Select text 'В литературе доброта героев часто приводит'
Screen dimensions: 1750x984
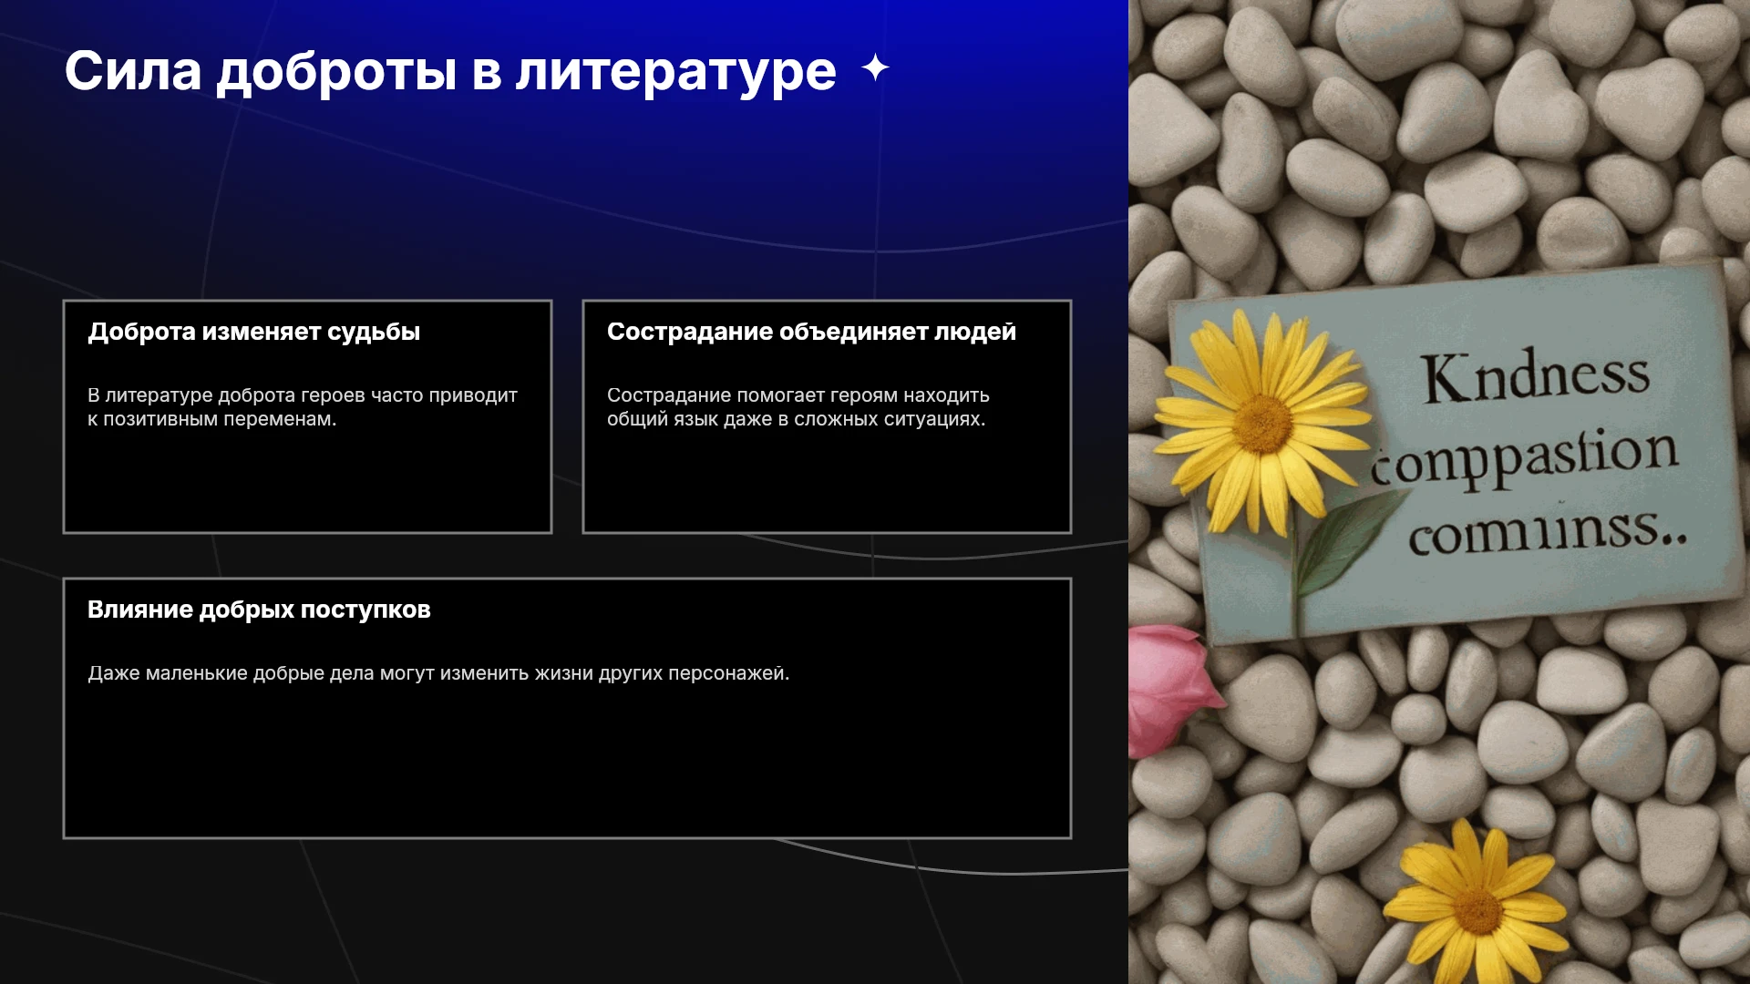pyautogui.click(x=303, y=395)
